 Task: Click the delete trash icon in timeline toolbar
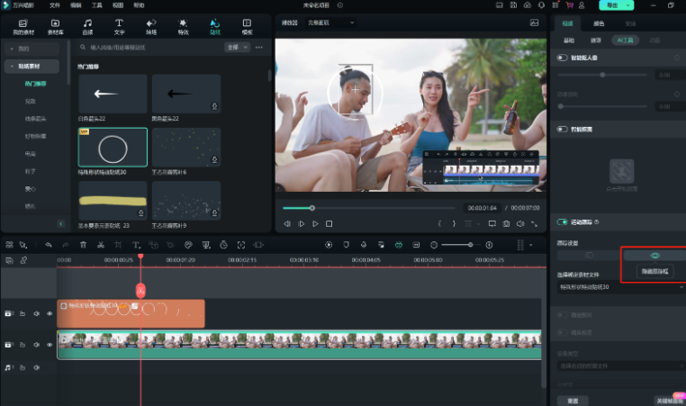point(83,245)
